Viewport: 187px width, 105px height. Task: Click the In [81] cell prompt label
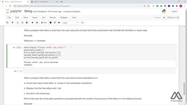[18, 48]
